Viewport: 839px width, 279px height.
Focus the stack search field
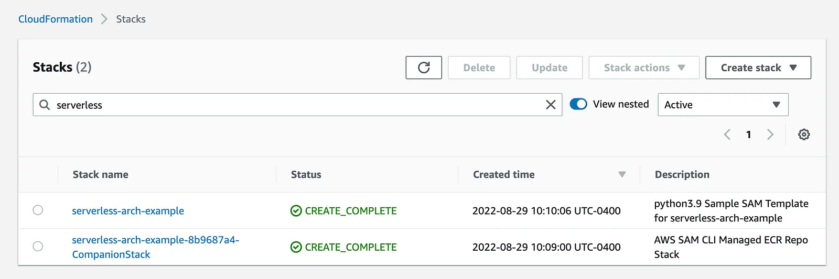pyautogui.click(x=297, y=105)
